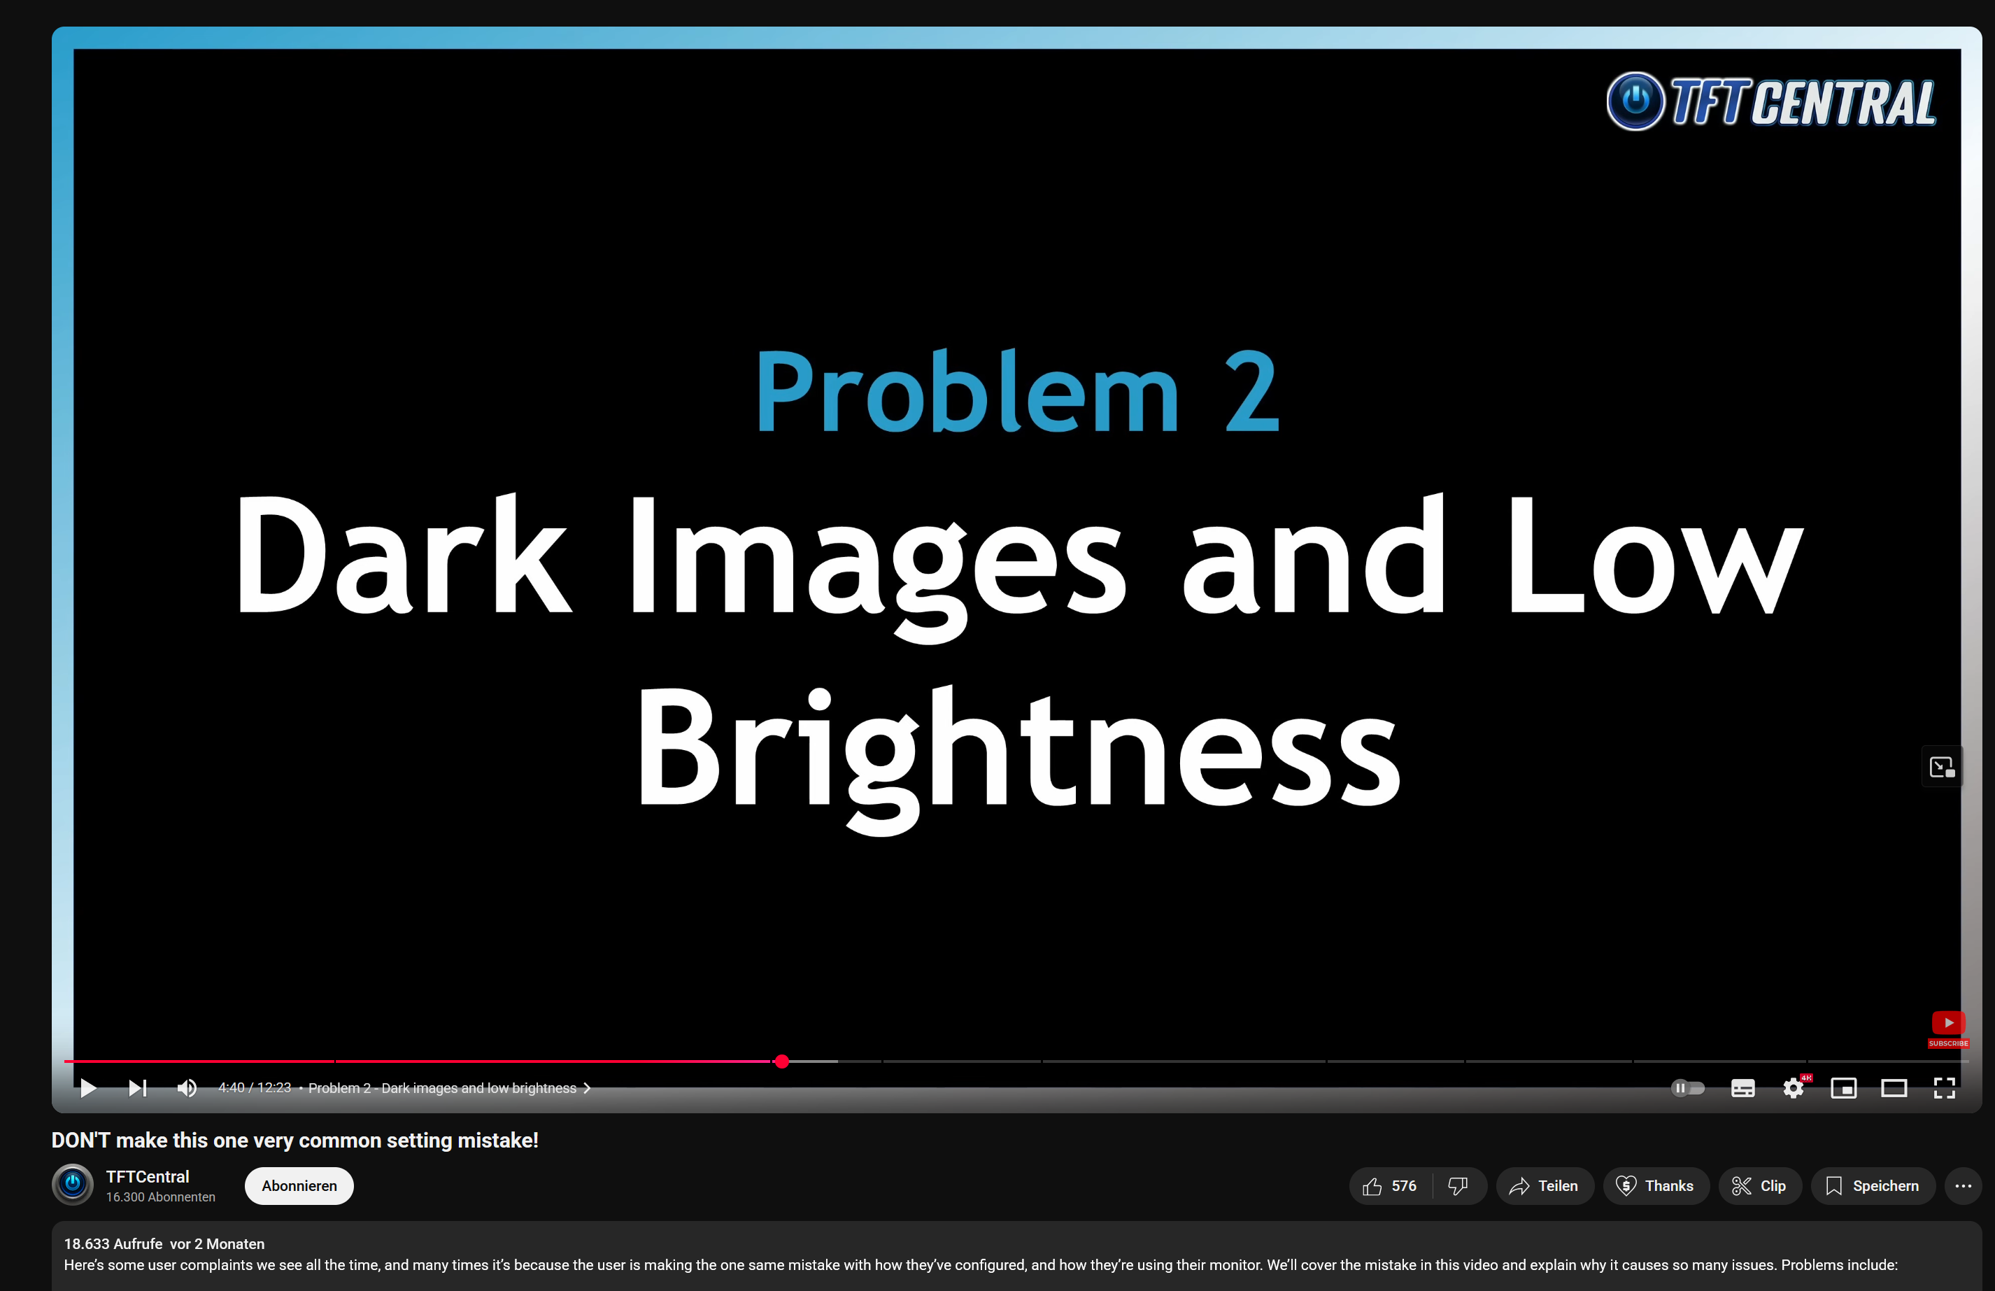Subscribe using the Abonnieren button

tap(299, 1186)
